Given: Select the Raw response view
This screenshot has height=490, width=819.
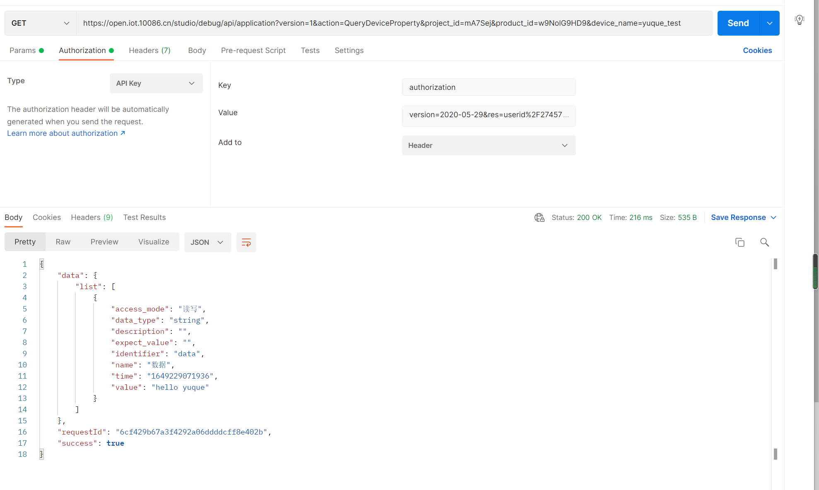Looking at the screenshot, I should coord(63,242).
